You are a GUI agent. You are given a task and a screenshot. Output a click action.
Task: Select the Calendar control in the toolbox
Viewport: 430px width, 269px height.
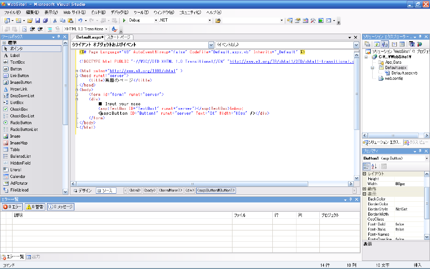pos(18,176)
